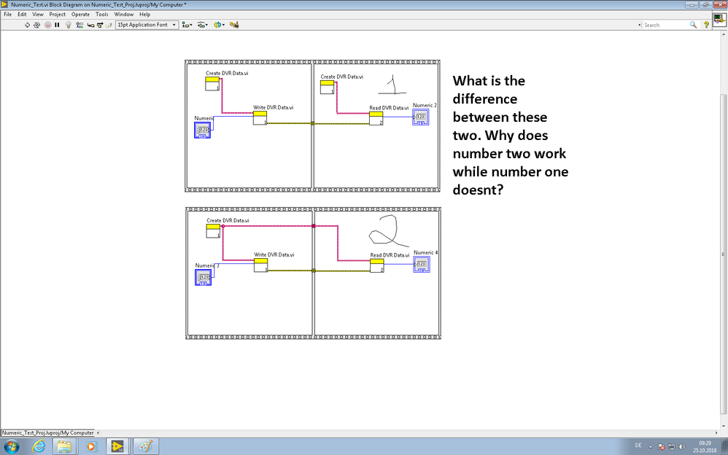The image size is (728, 455).
Task: Toggle Highlight Execution light bulb
Action: pyautogui.click(x=69, y=25)
